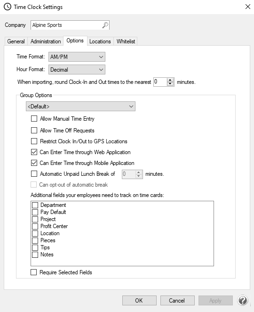Check the Notes field checkbox
Screen dimensions: 254x312
point(35,255)
